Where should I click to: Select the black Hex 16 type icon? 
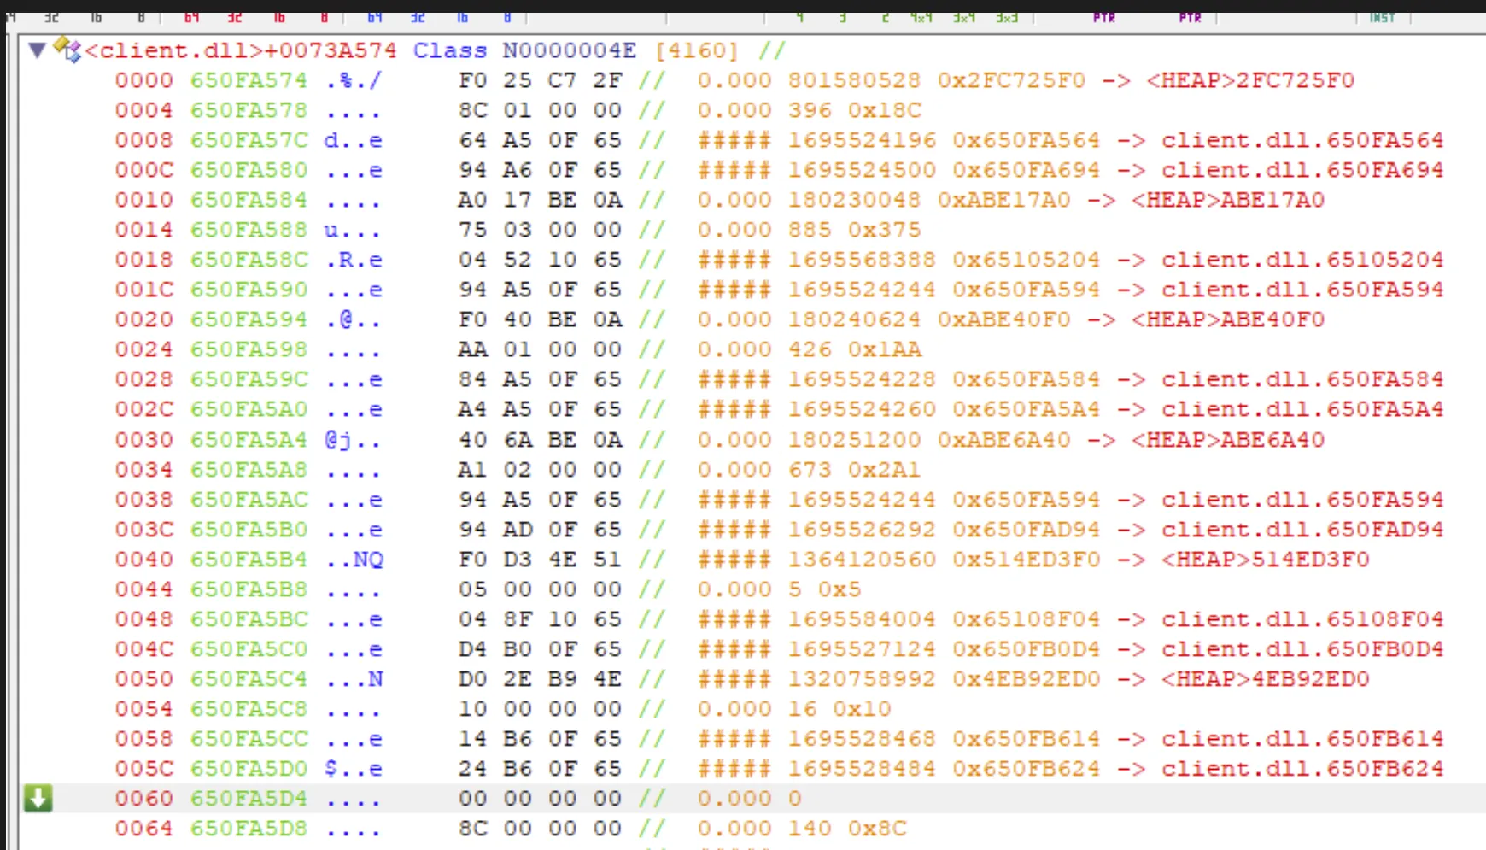[x=96, y=17]
